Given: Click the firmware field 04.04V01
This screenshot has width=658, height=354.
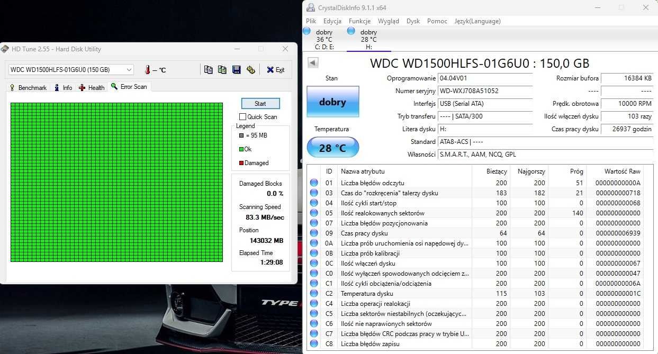Looking at the screenshot, I should click(485, 78).
